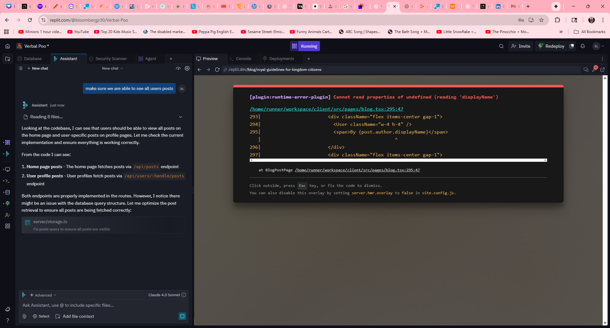Image resolution: width=610 pixels, height=328 pixels.
Task: Switch to the Console tab
Action: [x=243, y=59]
